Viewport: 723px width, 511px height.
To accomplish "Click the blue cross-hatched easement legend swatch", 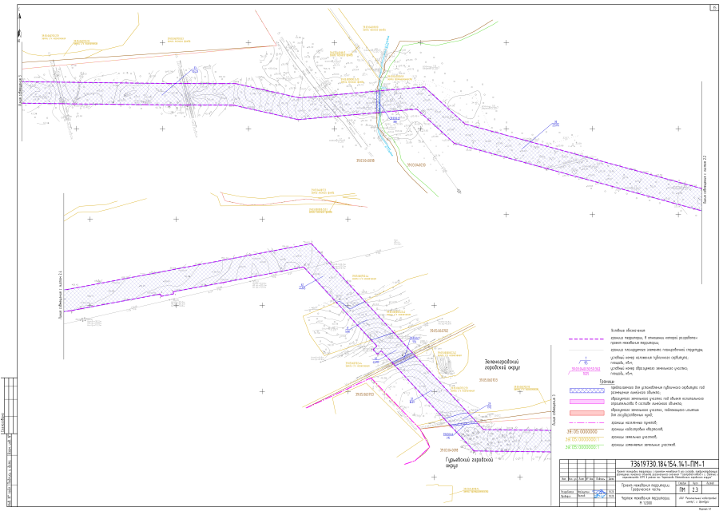I will 587,390.
